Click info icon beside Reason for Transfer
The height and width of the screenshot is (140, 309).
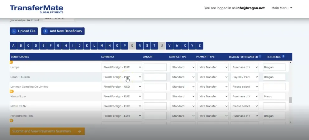260,56
